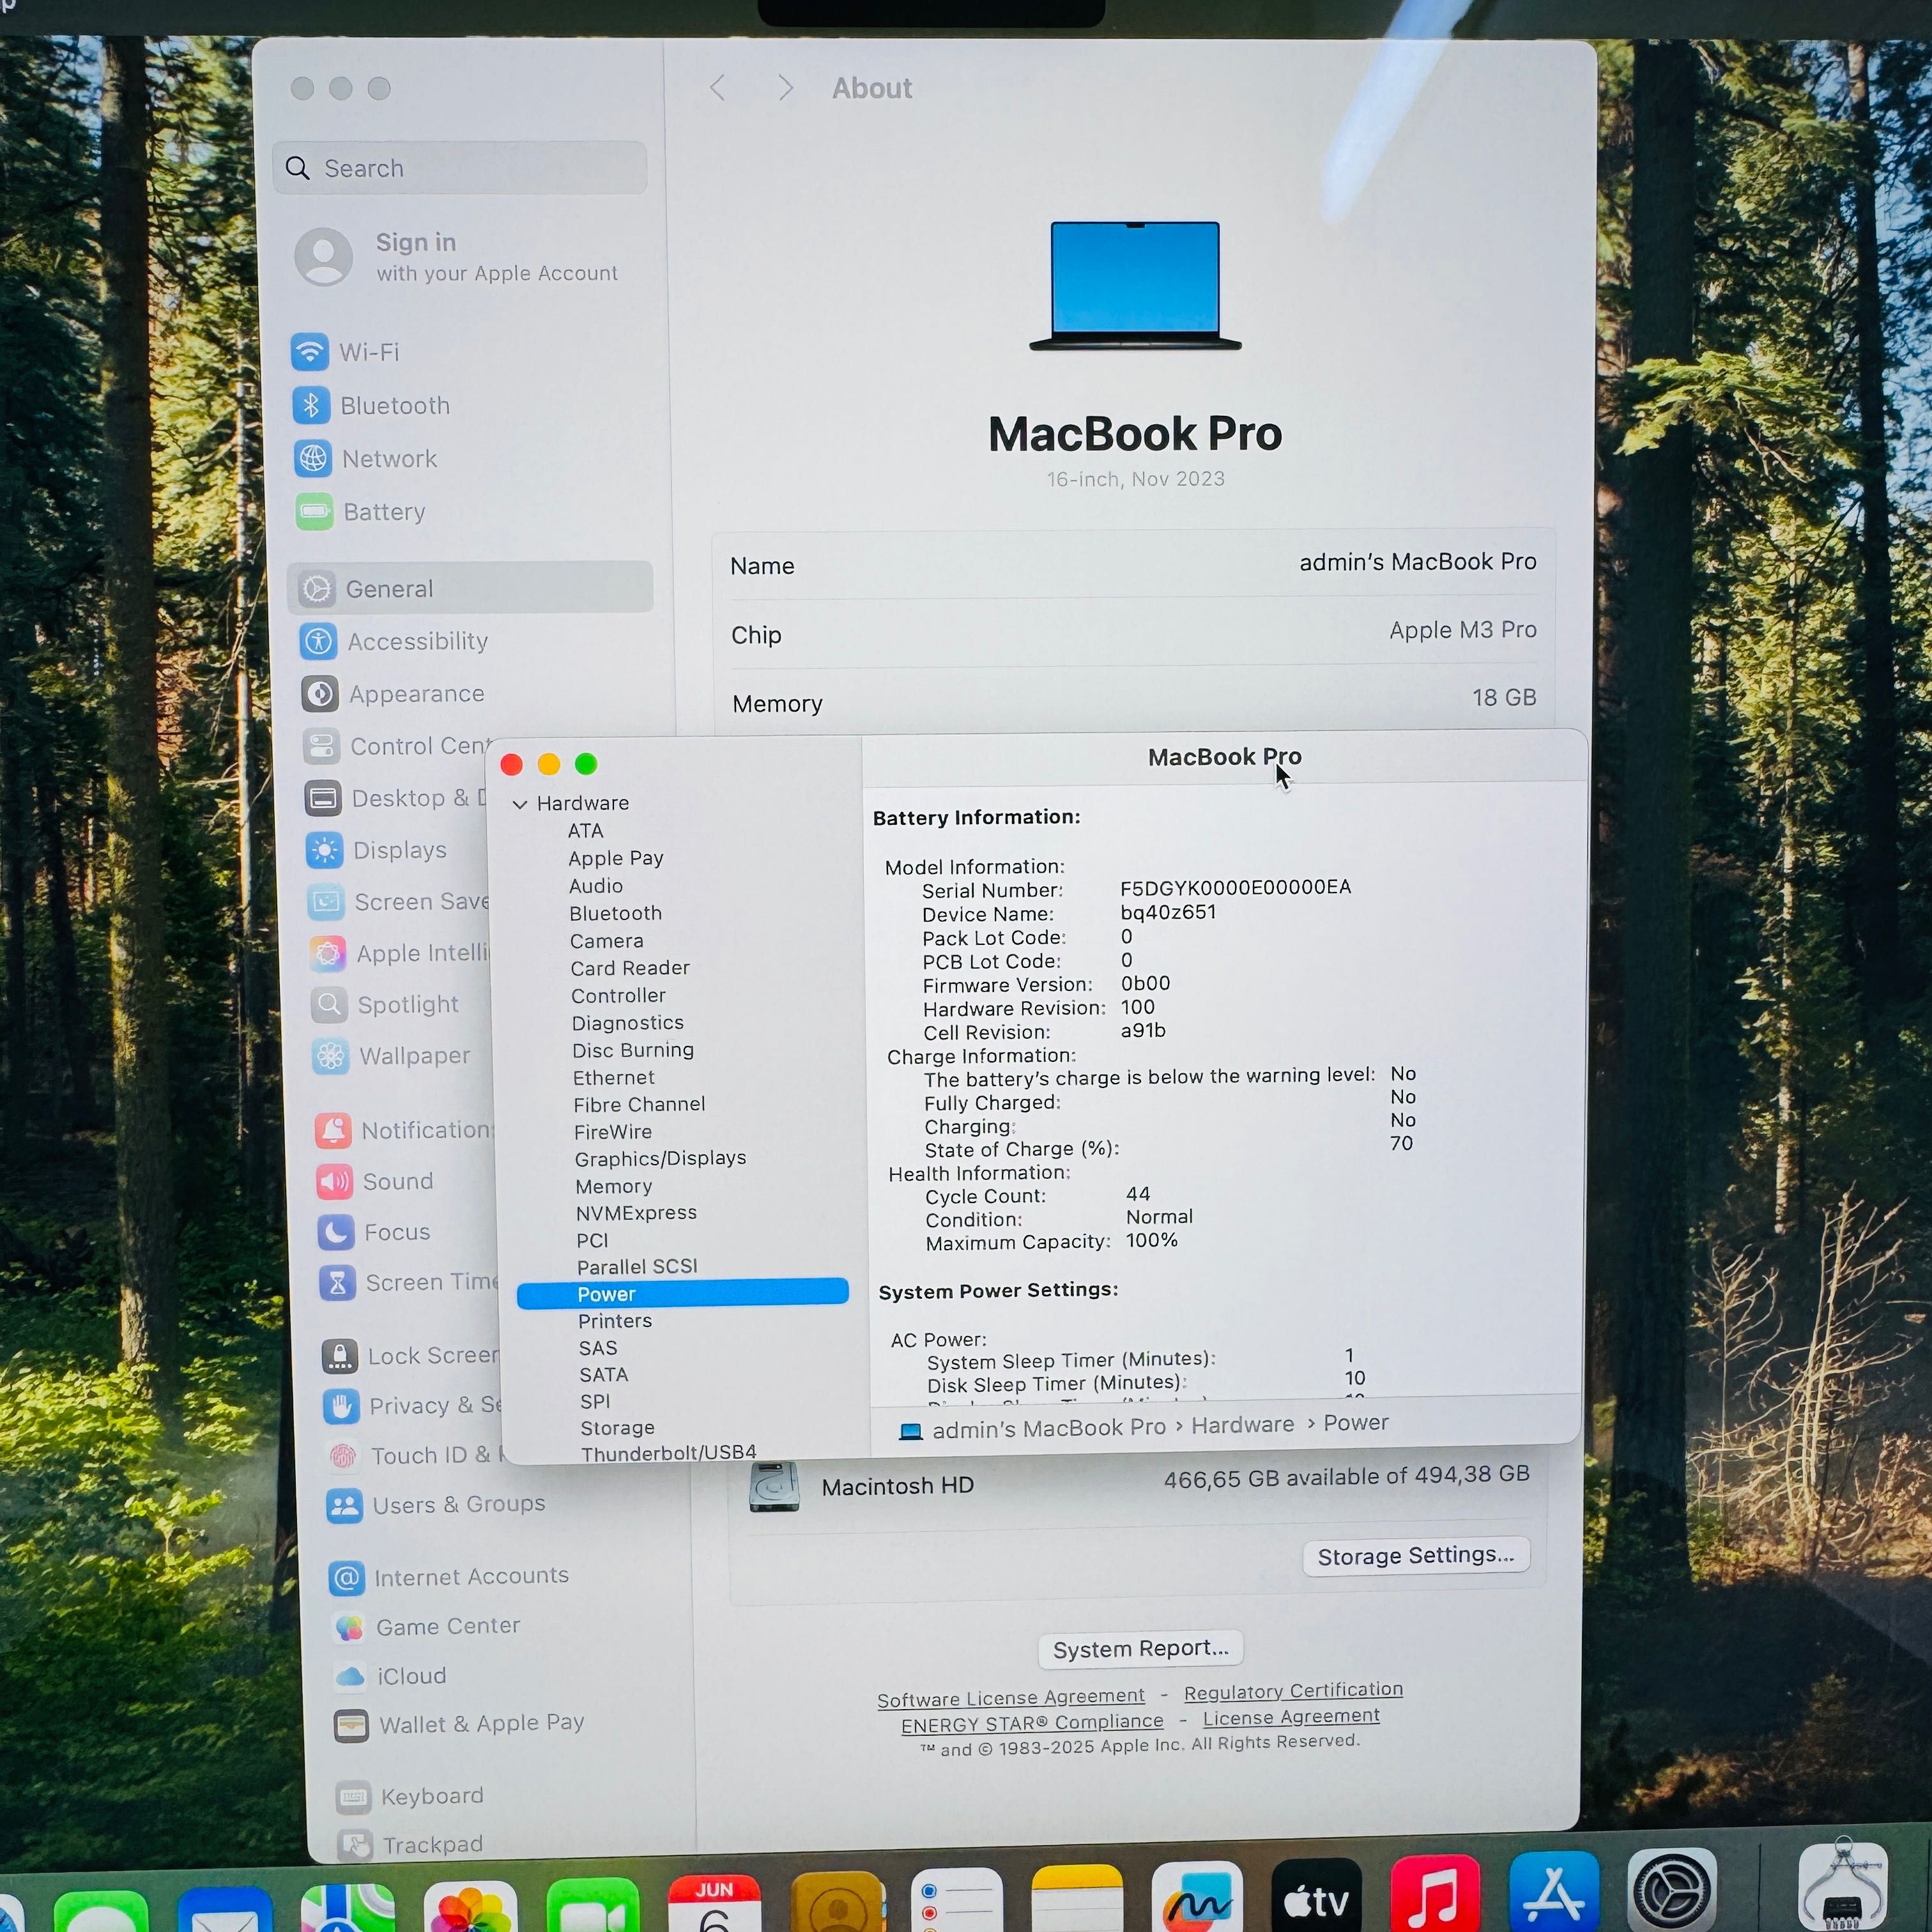The height and width of the screenshot is (1932, 1932).
Task: Open Music app in Dock
Action: [x=1435, y=1893]
